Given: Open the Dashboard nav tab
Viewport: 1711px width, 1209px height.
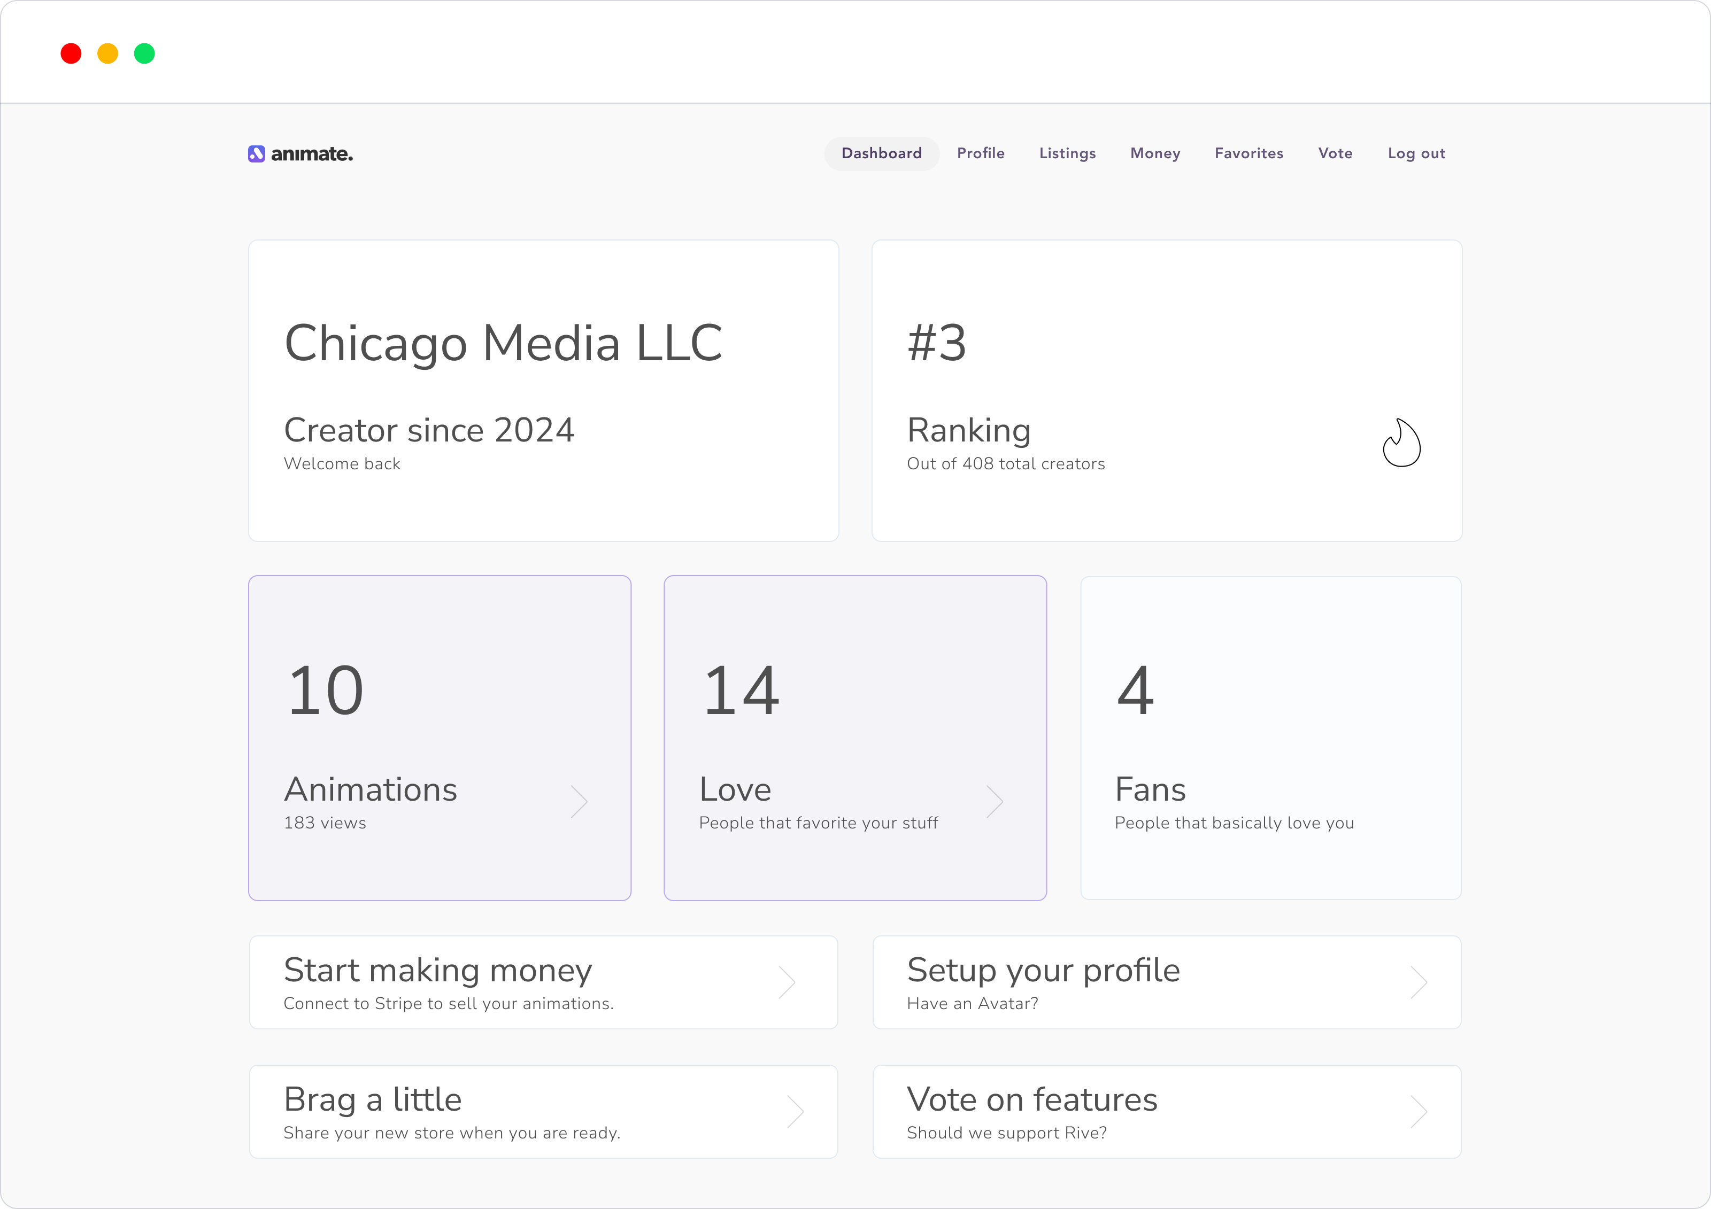Looking at the screenshot, I should pyautogui.click(x=882, y=153).
